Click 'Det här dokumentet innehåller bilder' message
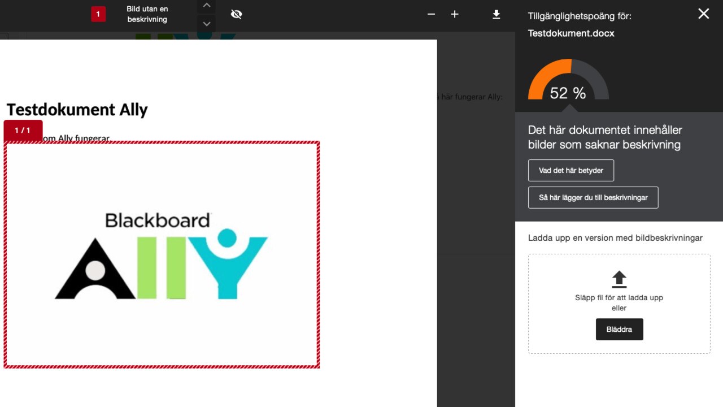Screen dimensions: 723x407 605,137
